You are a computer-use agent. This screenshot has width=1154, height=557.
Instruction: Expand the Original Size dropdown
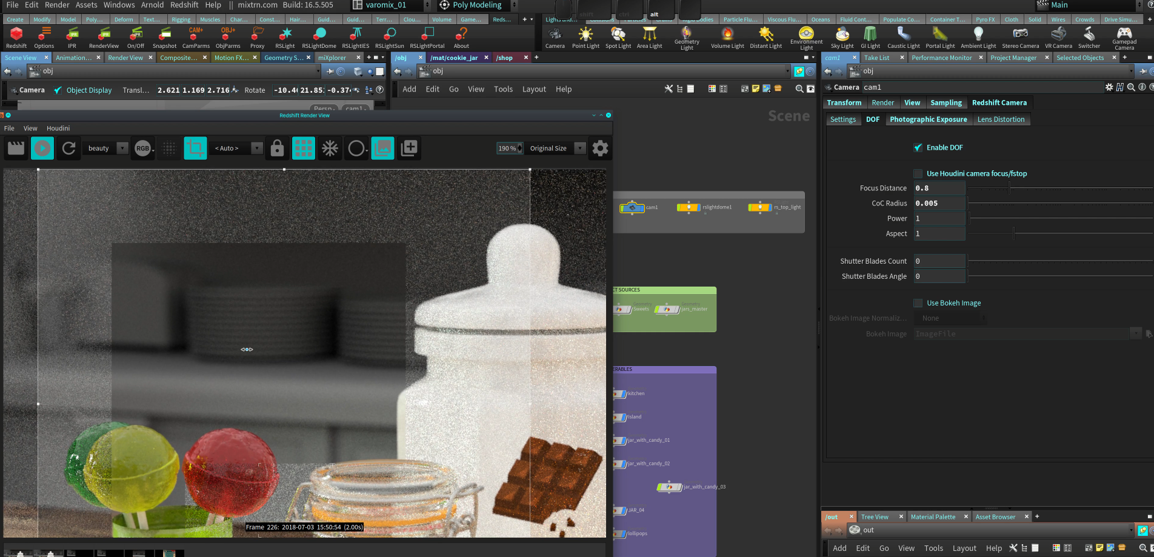pyautogui.click(x=579, y=148)
